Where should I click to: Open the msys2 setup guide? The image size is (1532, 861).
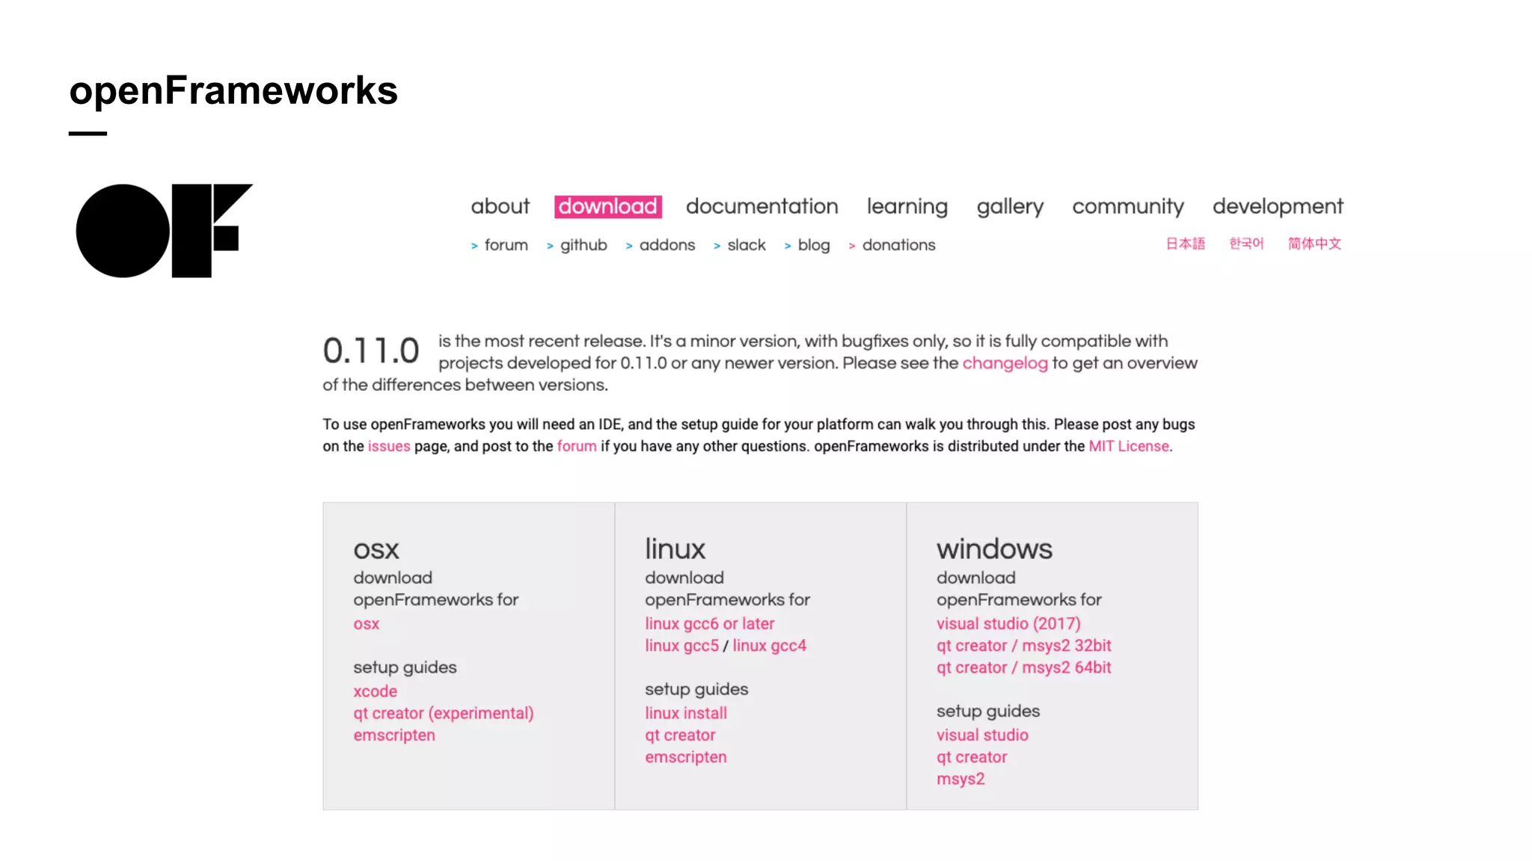click(x=960, y=779)
